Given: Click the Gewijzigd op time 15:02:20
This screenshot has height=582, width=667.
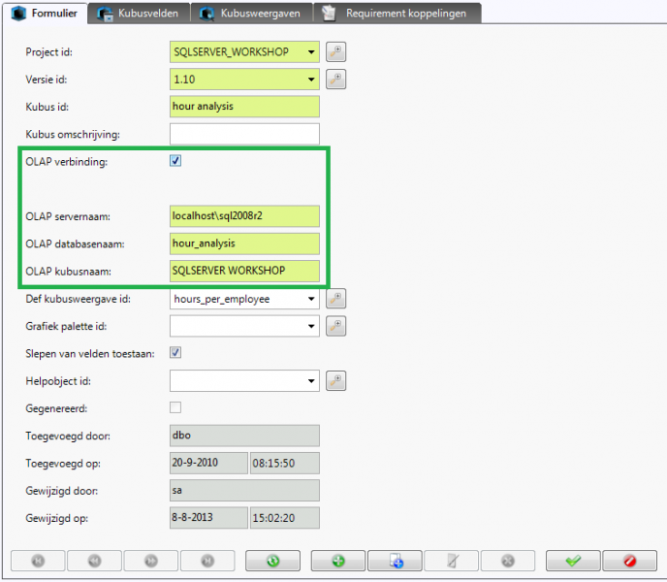Looking at the screenshot, I should (285, 518).
